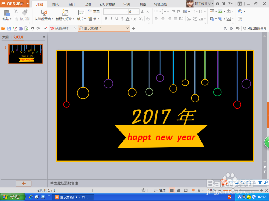Start slideshow from current slide
Image resolution: width=269 pixels, height=201 pixels.
point(44,15)
